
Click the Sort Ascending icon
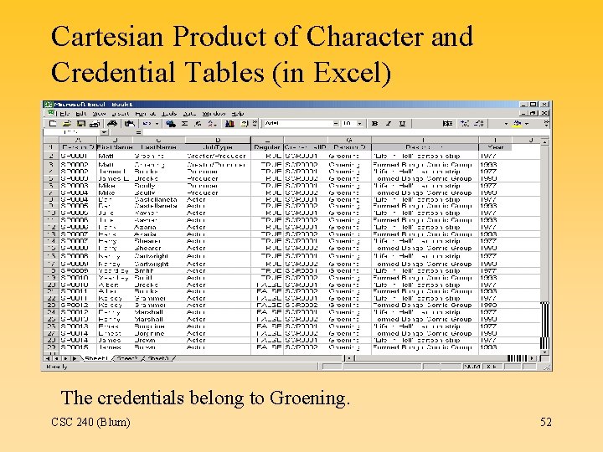point(212,124)
